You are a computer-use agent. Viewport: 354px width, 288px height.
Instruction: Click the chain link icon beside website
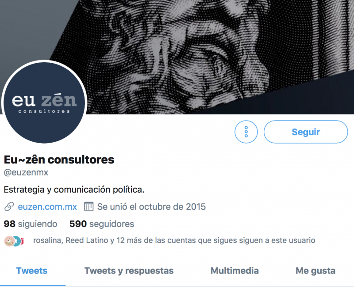9,207
